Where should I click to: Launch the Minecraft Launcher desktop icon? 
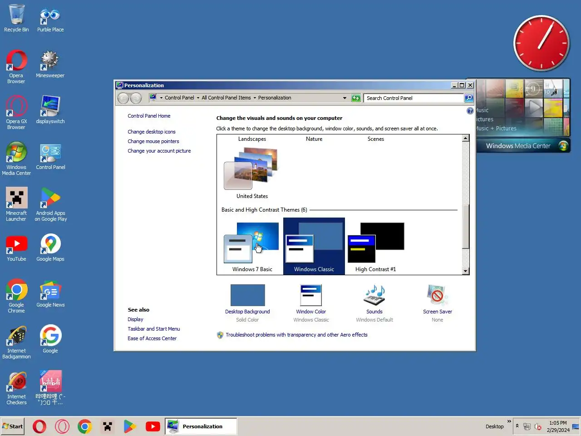pos(16,204)
